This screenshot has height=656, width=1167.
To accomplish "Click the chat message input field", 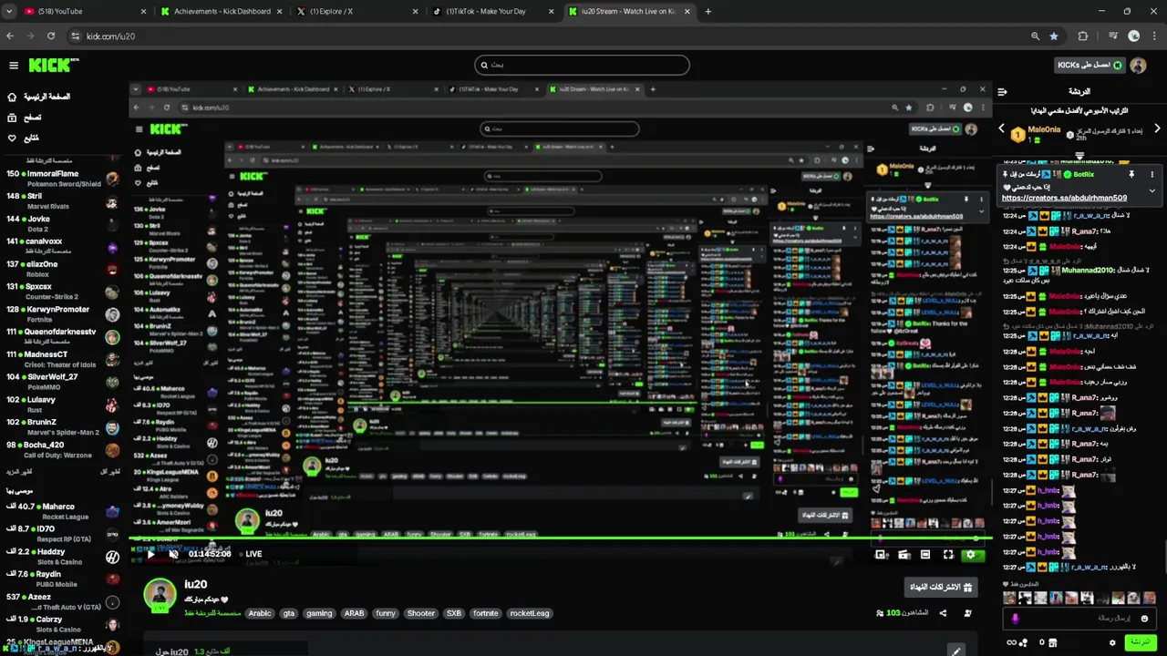I will point(1079,618).
